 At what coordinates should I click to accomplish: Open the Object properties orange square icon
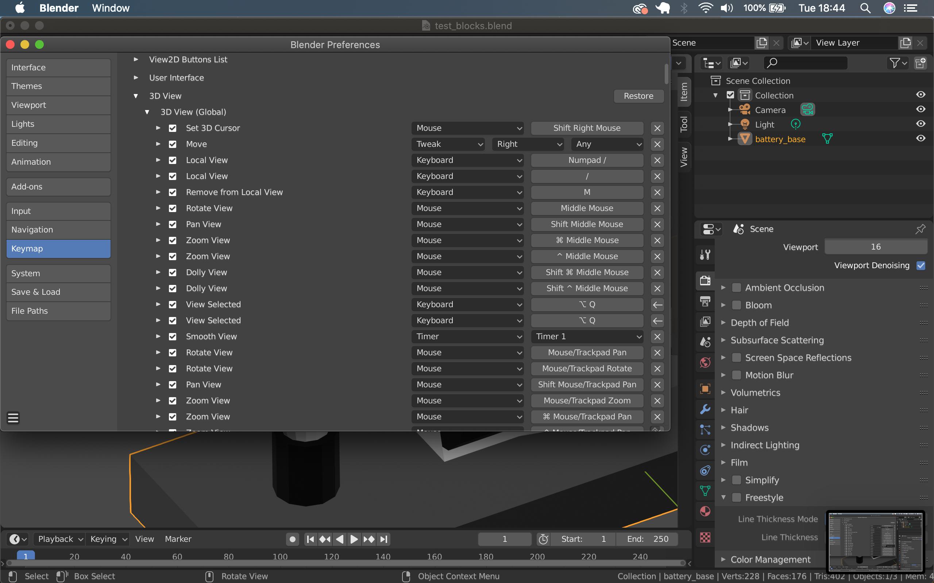[x=705, y=389]
